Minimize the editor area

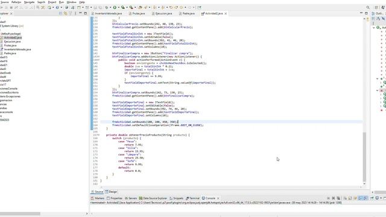(361, 13)
